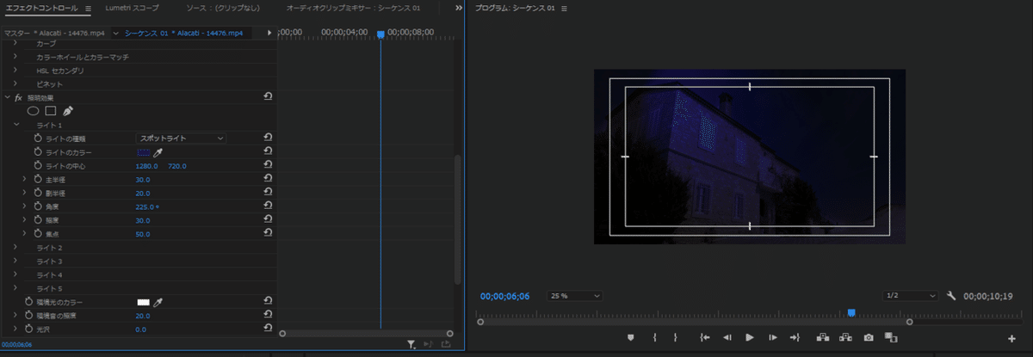
Task: Step back one frame
Action: [x=727, y=337]
